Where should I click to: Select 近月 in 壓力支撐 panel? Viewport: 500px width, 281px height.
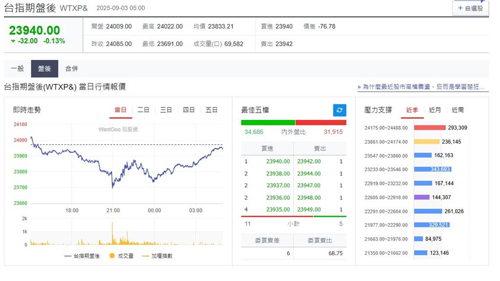coord(435,110)
